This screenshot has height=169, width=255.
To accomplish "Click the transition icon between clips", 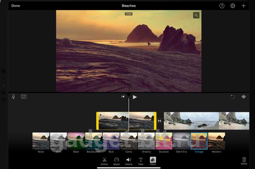I will [160, 121].
